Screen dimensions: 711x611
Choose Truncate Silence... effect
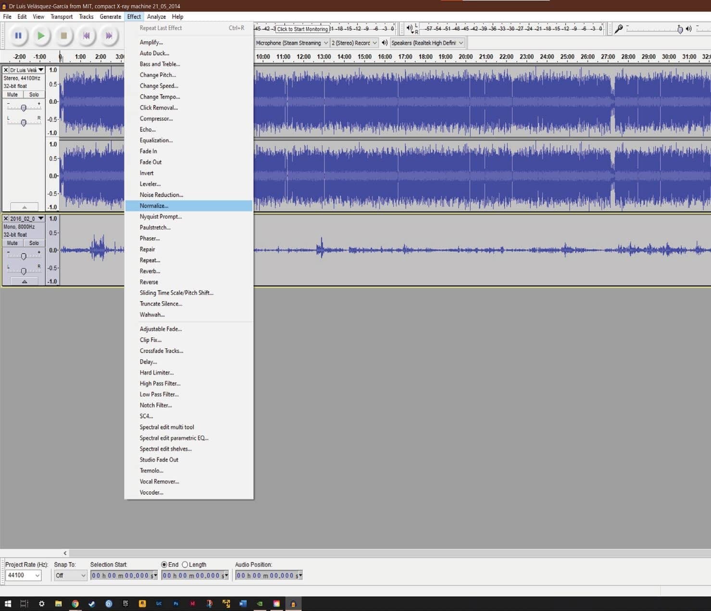pos(188,304)
